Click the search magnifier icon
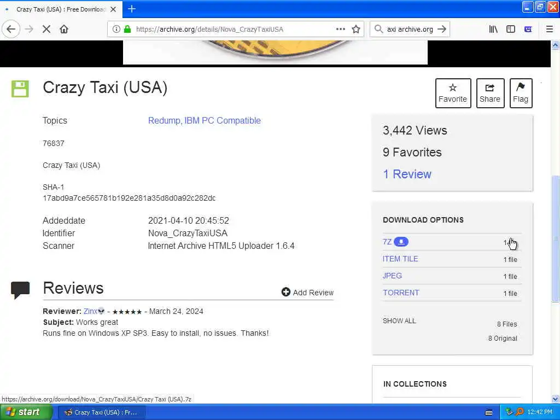 coord(378,29)
